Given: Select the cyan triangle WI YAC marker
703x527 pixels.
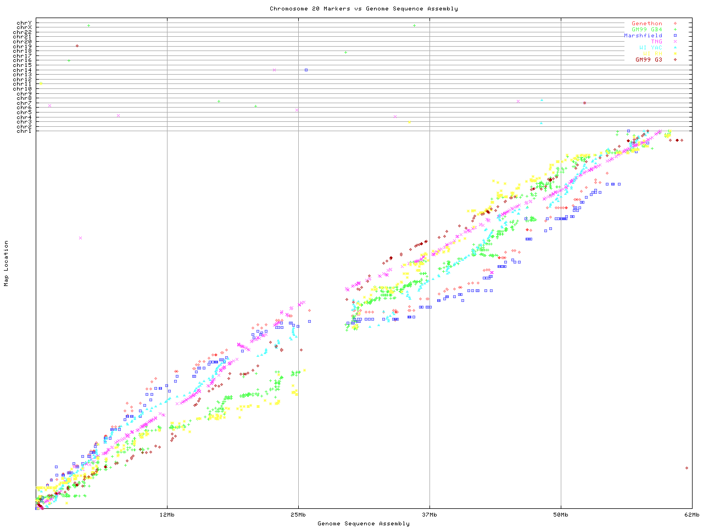Looking at the screenshot, I should click(x=675, y=48).
